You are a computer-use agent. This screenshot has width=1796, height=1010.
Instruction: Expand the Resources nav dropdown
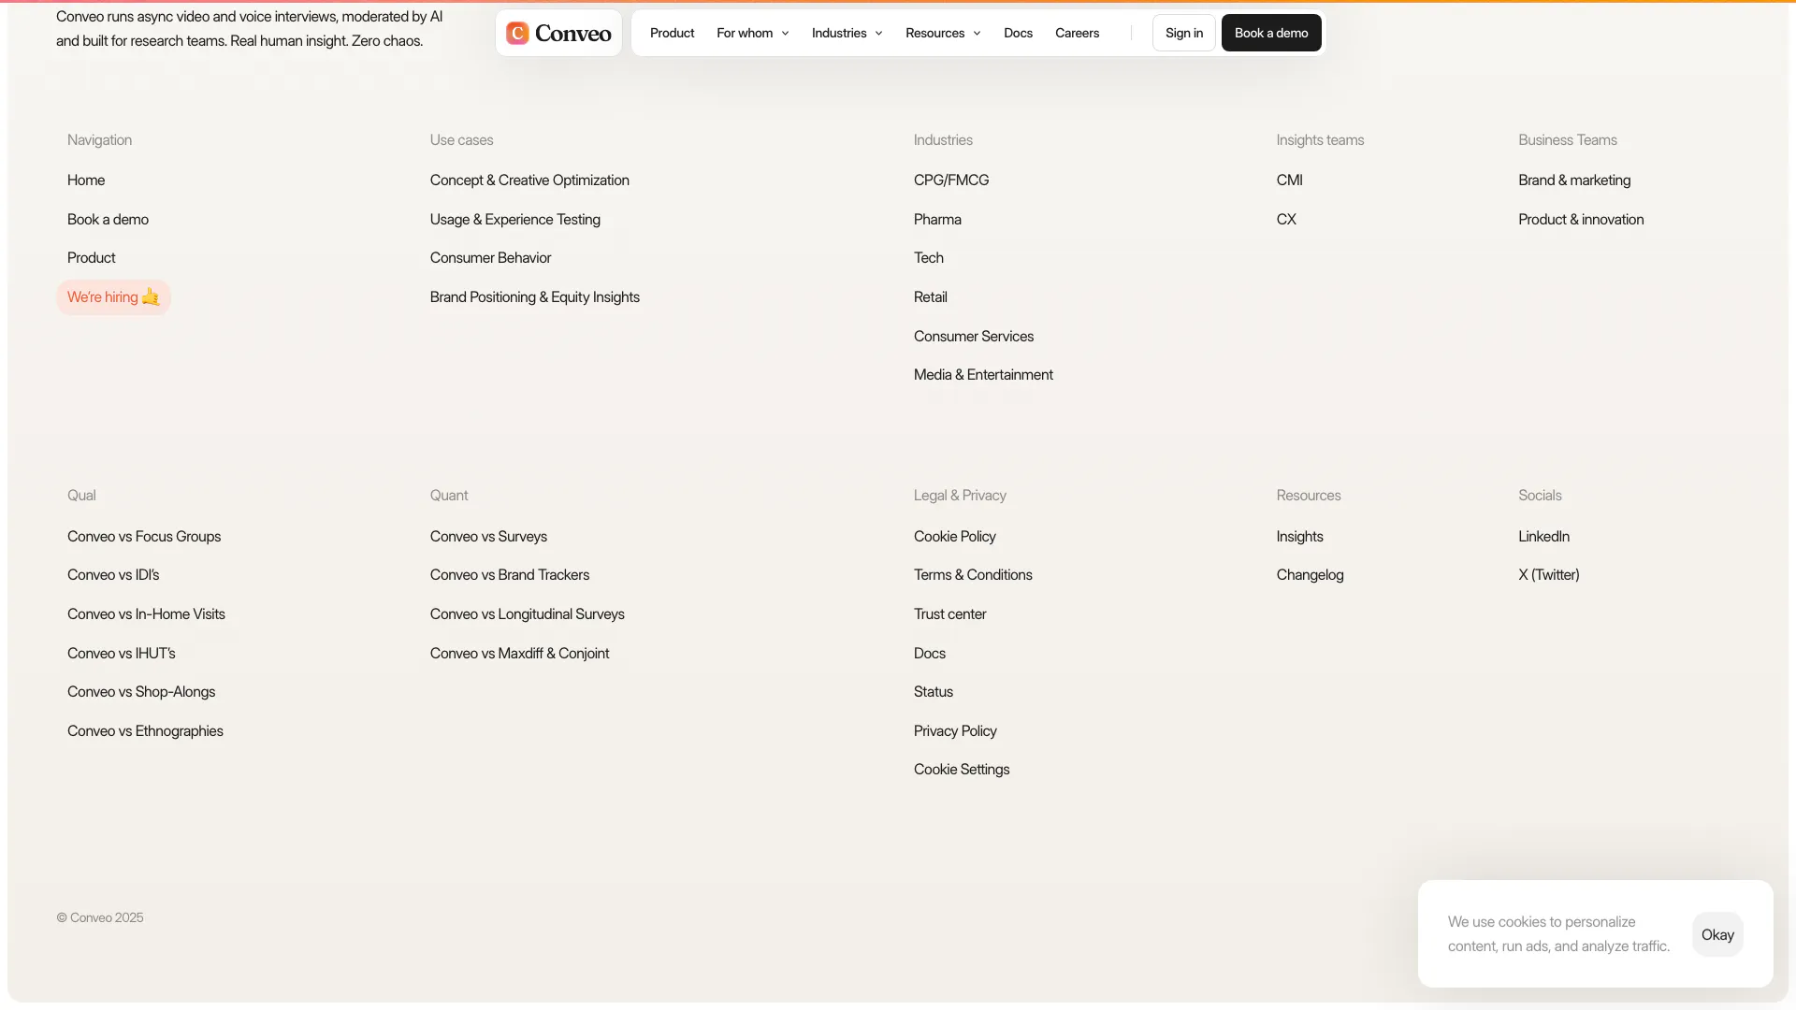[x=942, y=34]
